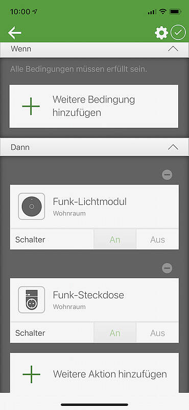189x410 pixels.
Task: Collapse the Dann section chevron
Action: point(173,147)
